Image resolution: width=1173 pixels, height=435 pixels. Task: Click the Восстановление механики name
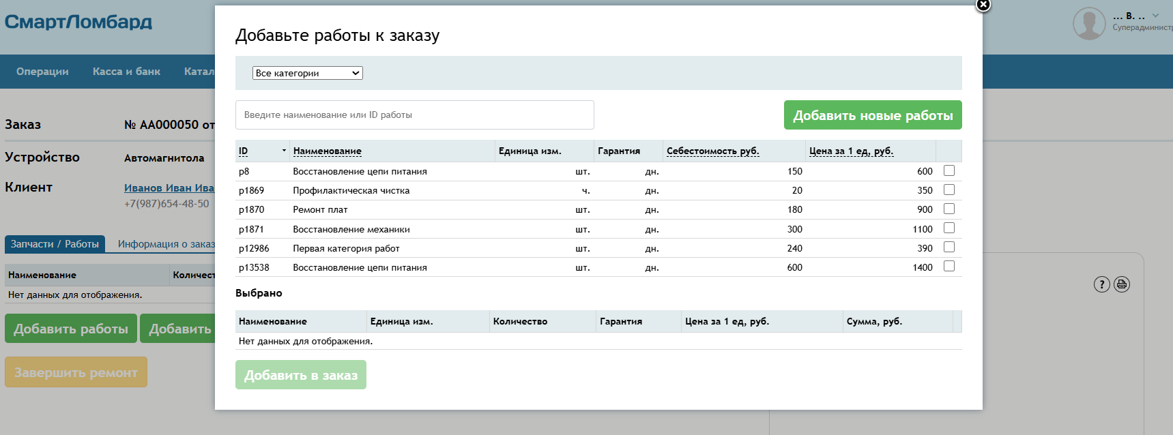351,230
